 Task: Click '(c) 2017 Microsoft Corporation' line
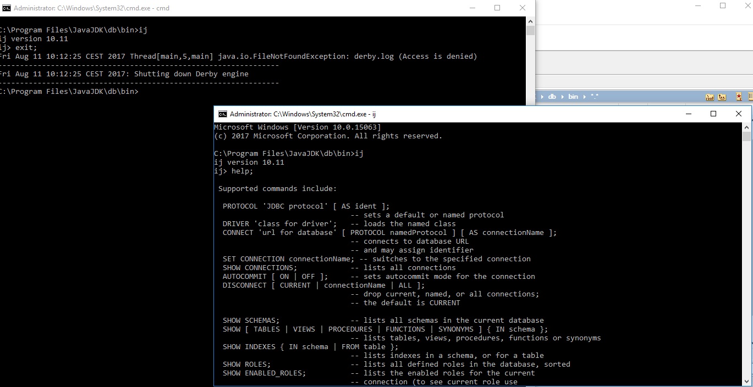[328, 136]
